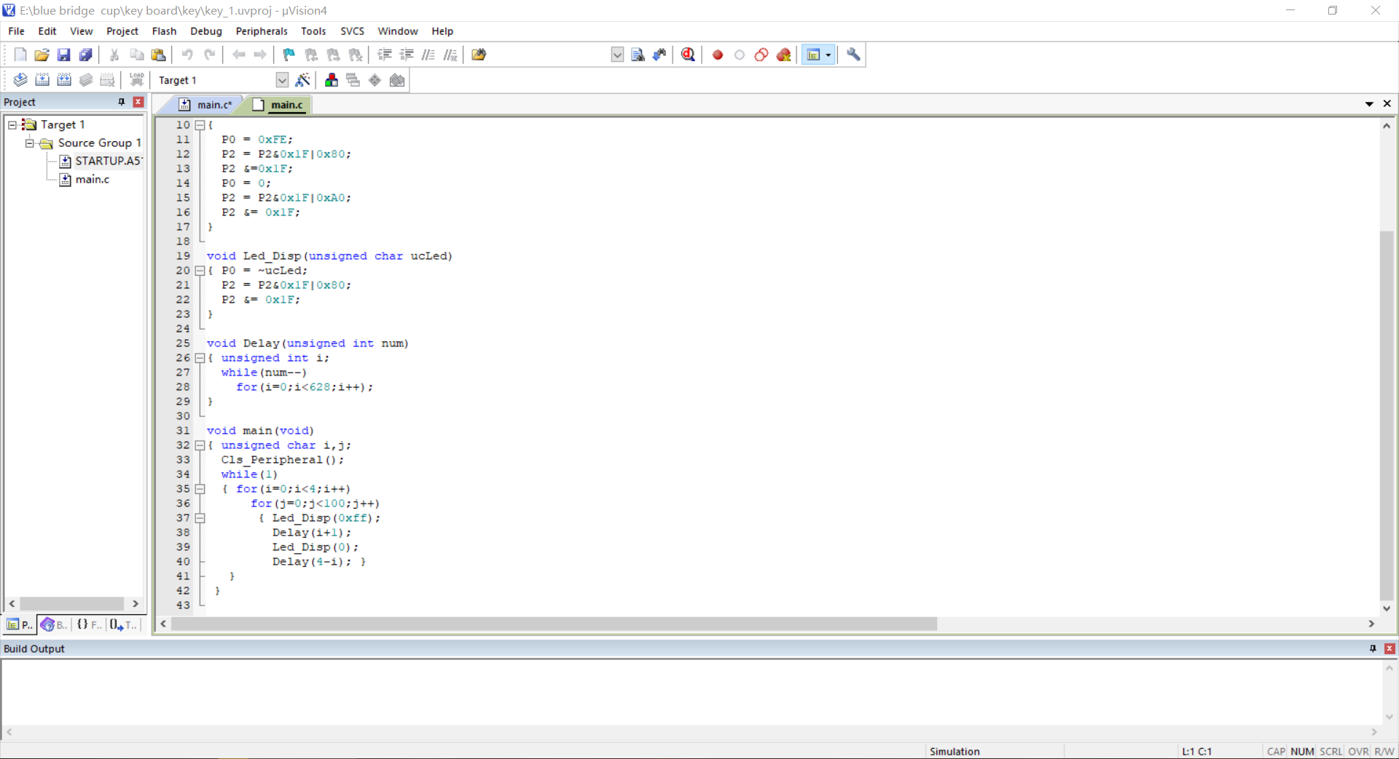1399x759 pixels.
Task: Pin the Build Output panel
Action: (x=1373, y=648)
